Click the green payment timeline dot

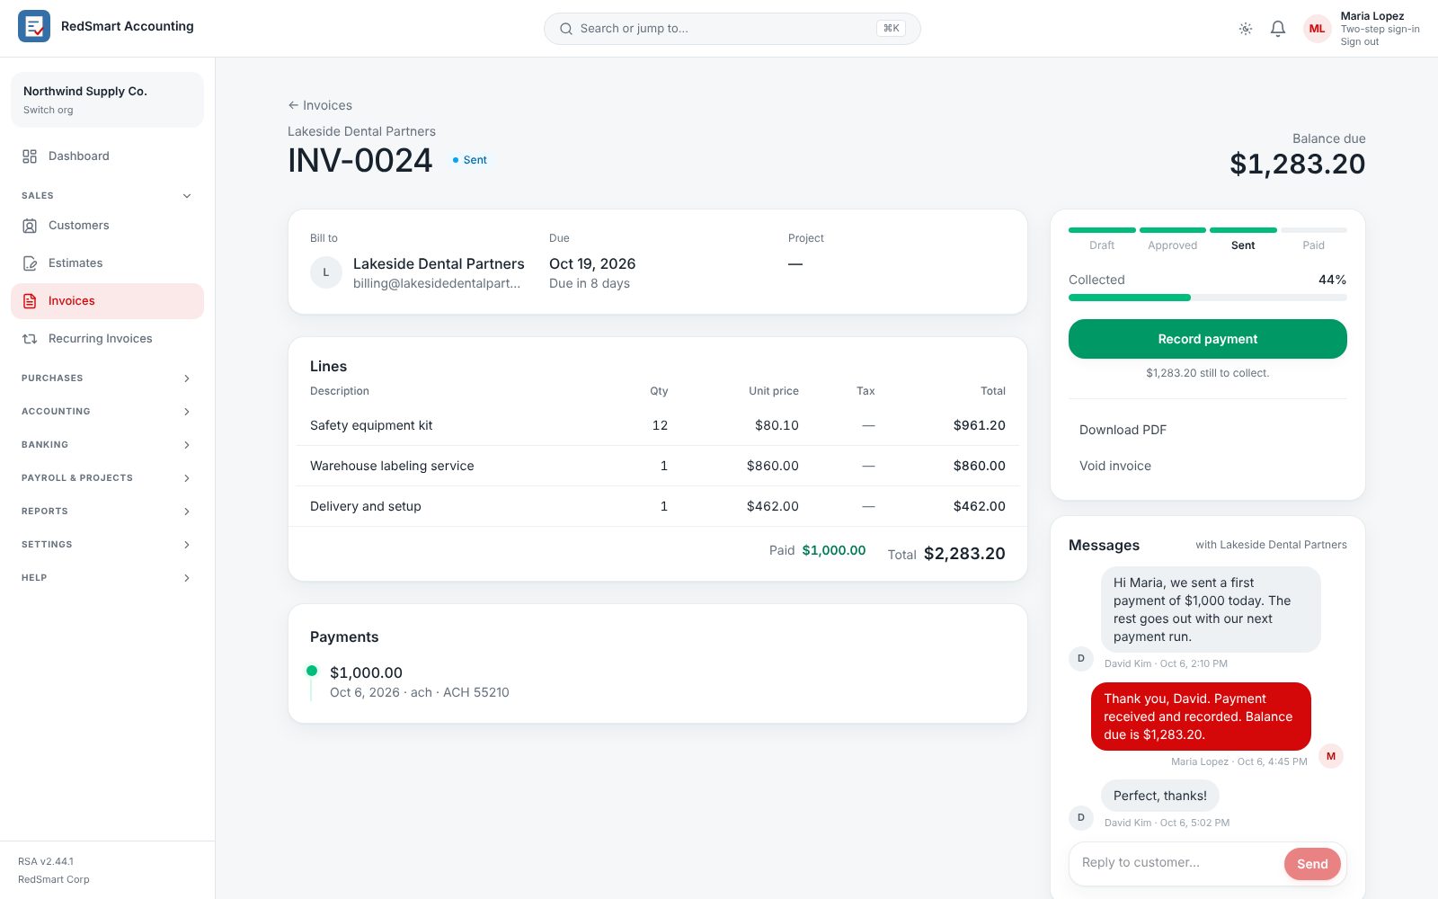coord(312,671)
